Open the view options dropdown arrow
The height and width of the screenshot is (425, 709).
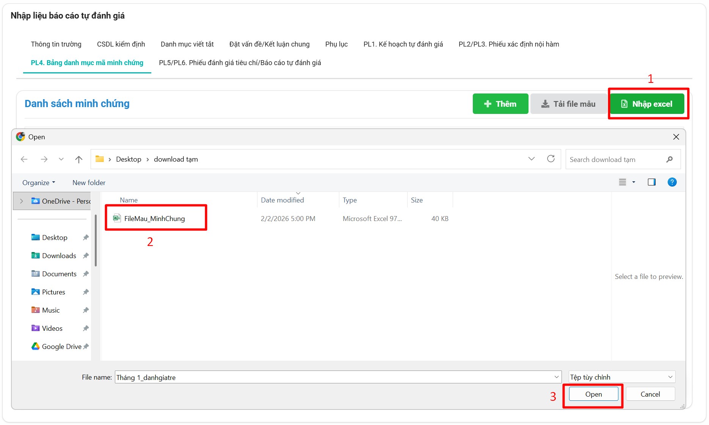[x=634, y=182]
